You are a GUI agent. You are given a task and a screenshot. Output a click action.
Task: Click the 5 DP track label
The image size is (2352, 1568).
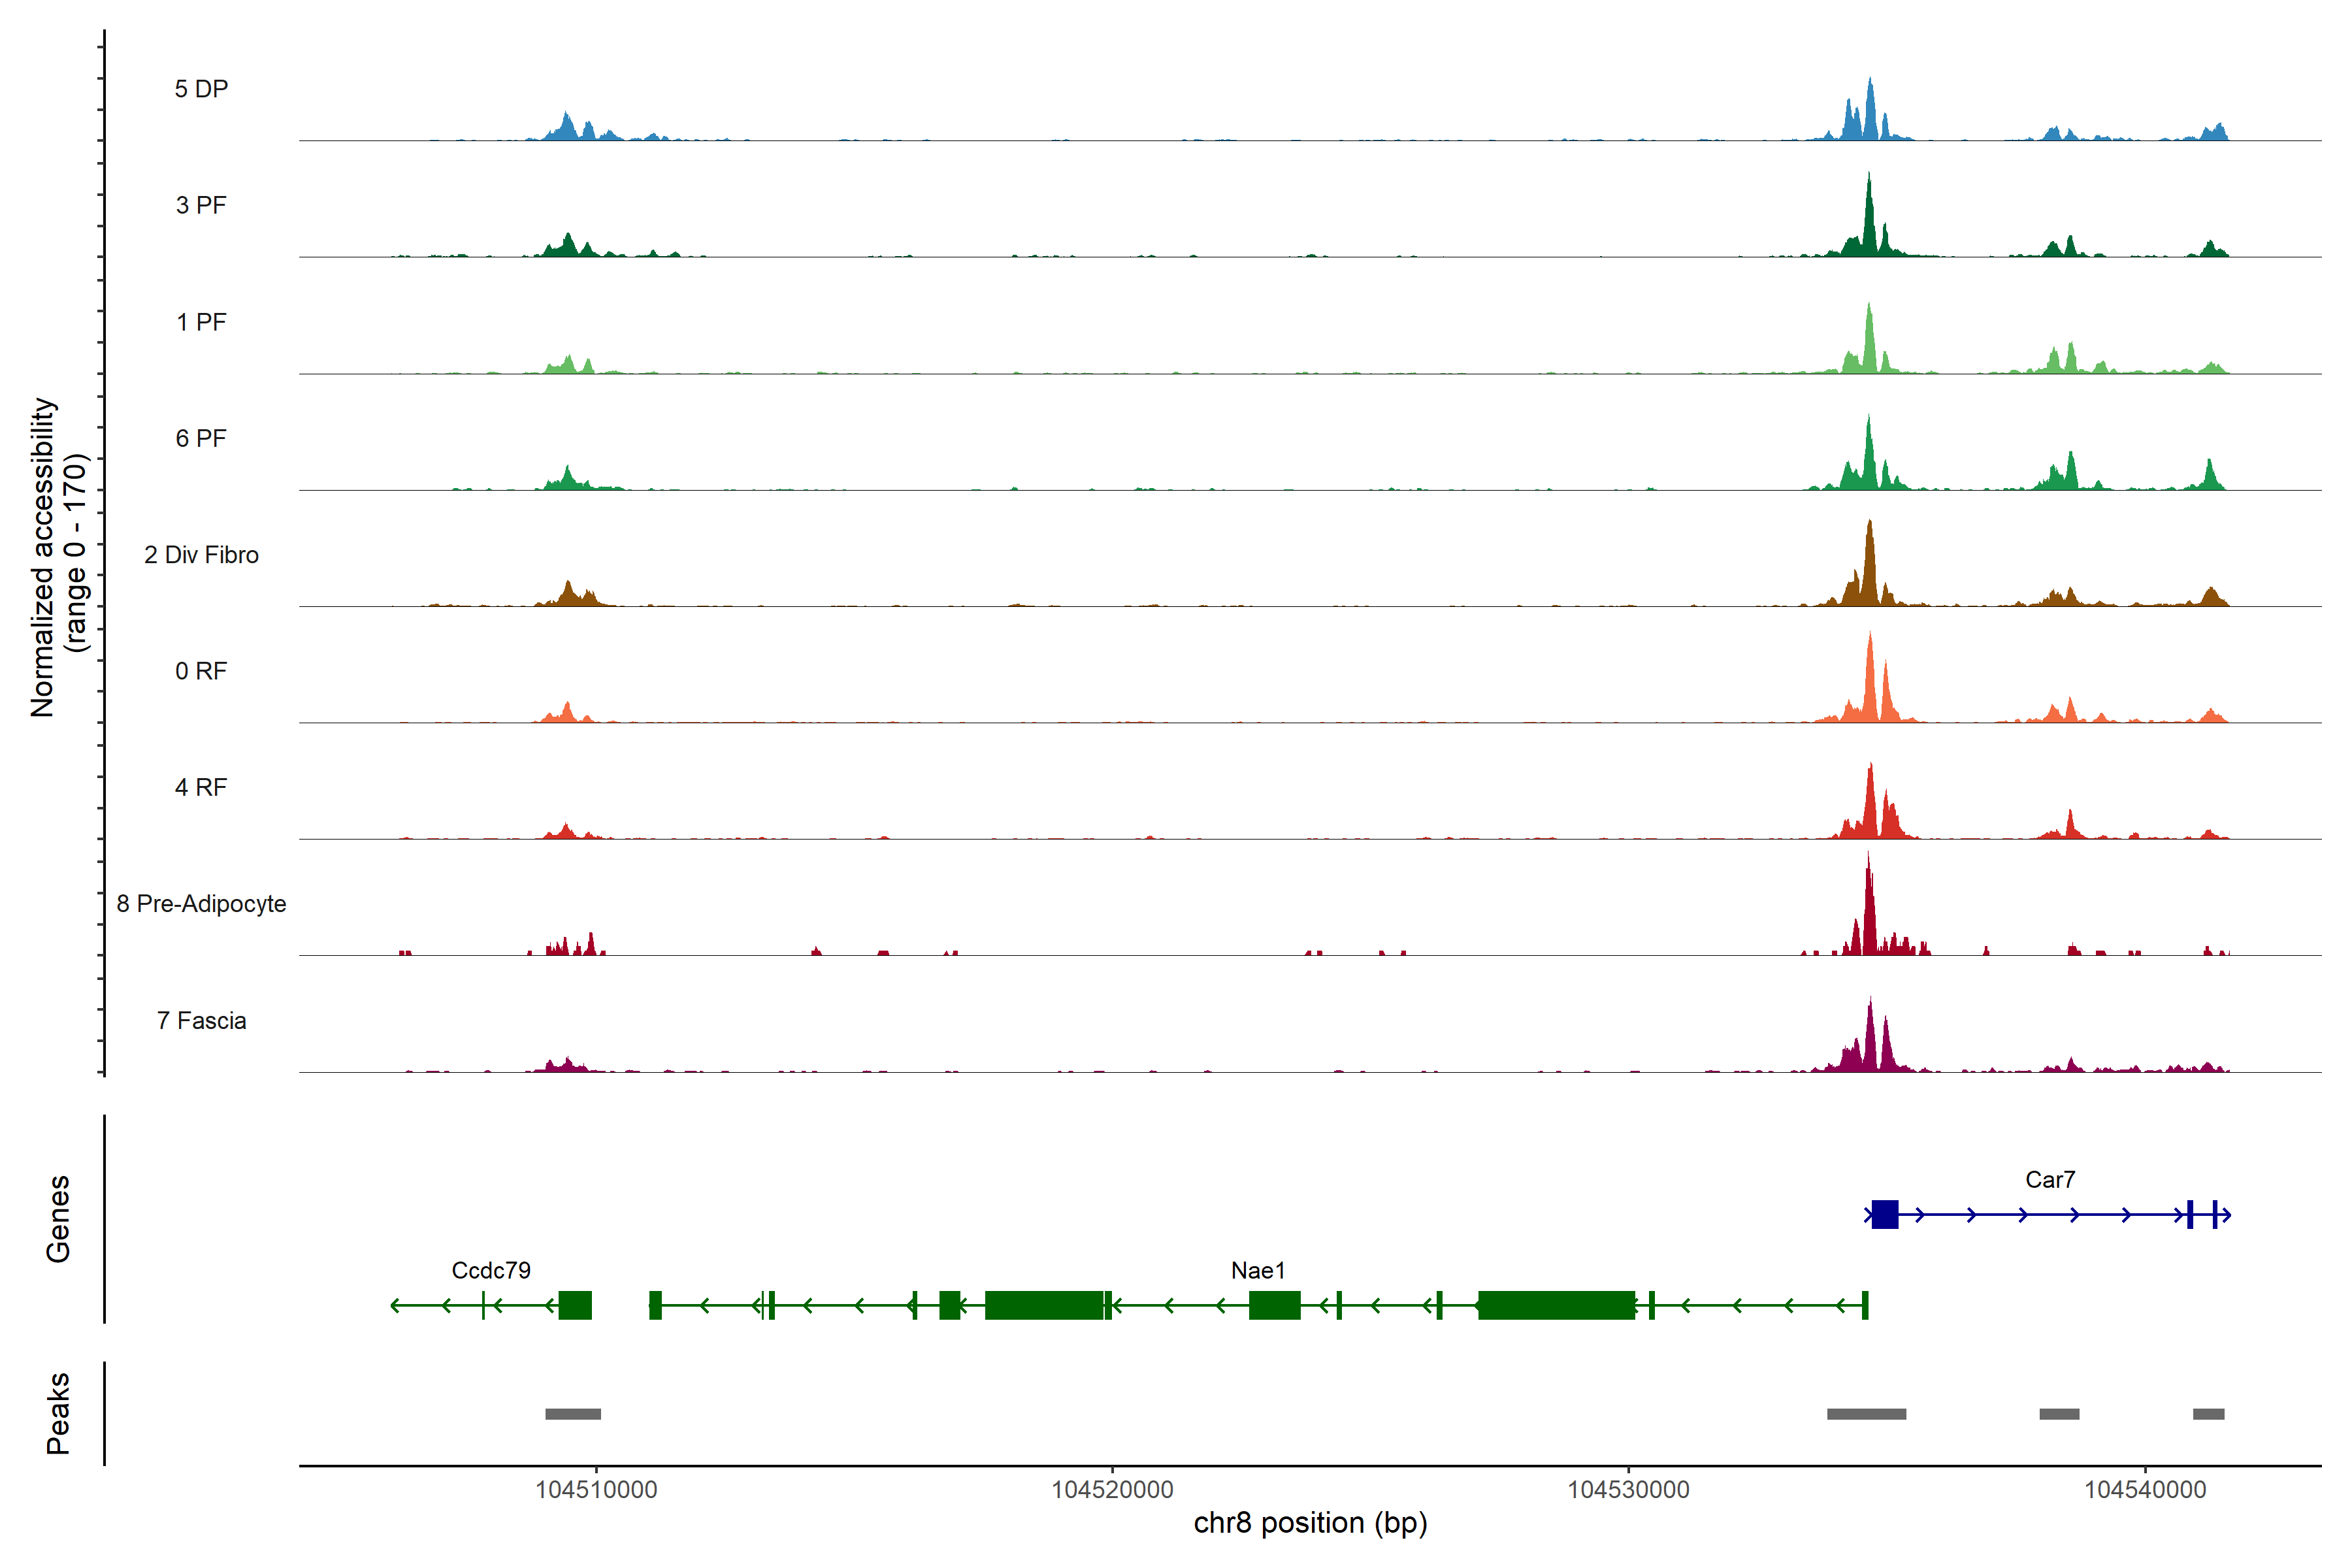click(201, 89)
